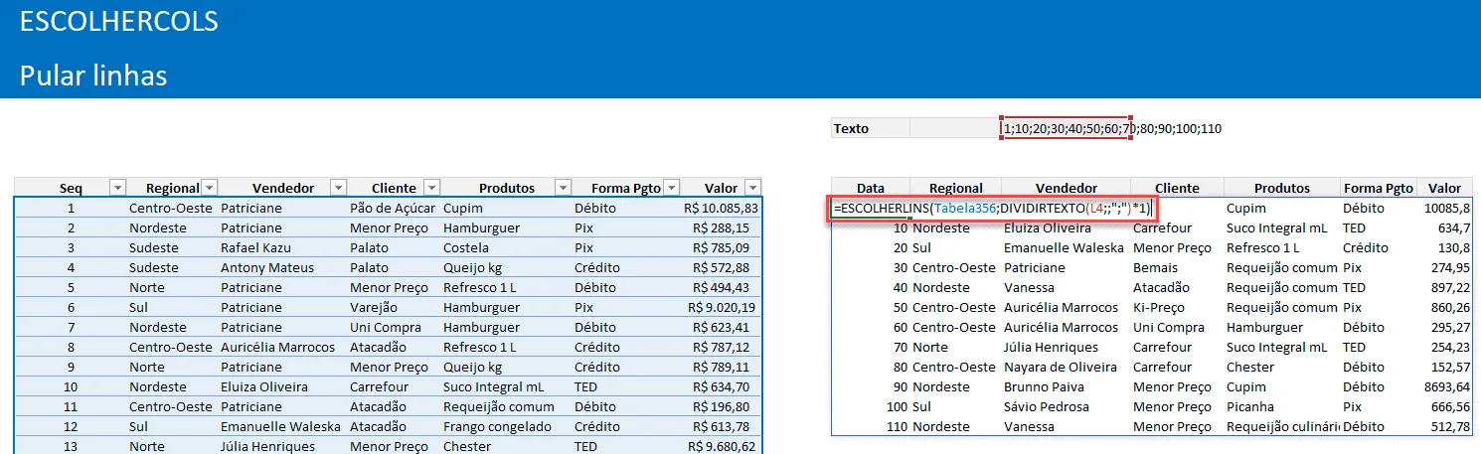Select the Varejão client cell
1481x454 pixels.
tap(394, 308)
